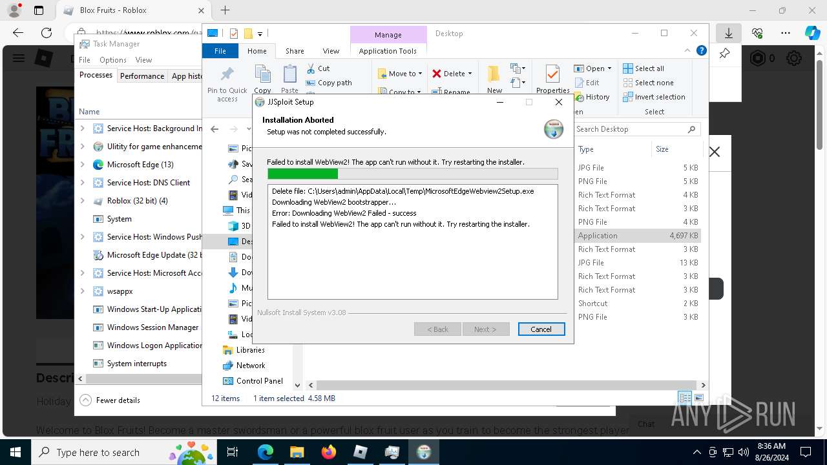The width and height of the screenshot is (827, 465).
Task: Click Cancel in JJSploit Setup dialog
Action: click(541, 329)
